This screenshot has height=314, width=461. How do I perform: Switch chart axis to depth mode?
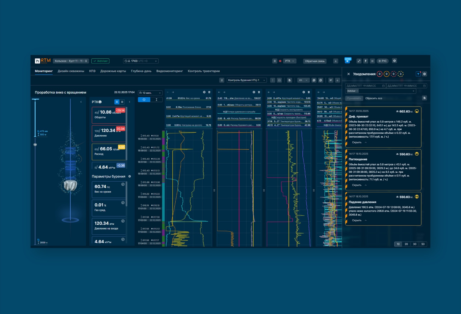[x=156, y=100]
